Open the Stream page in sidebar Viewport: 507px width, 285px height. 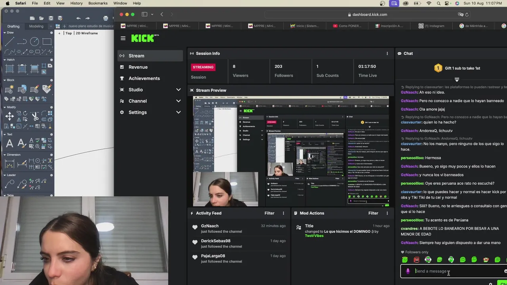coord(151,56)
